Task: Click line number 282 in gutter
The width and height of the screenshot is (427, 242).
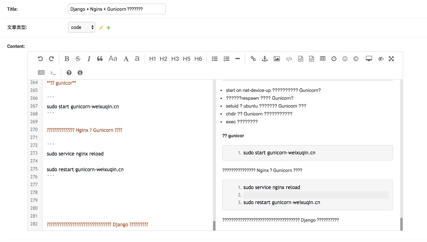Action: pyautogui.click(x=34, y=224)
